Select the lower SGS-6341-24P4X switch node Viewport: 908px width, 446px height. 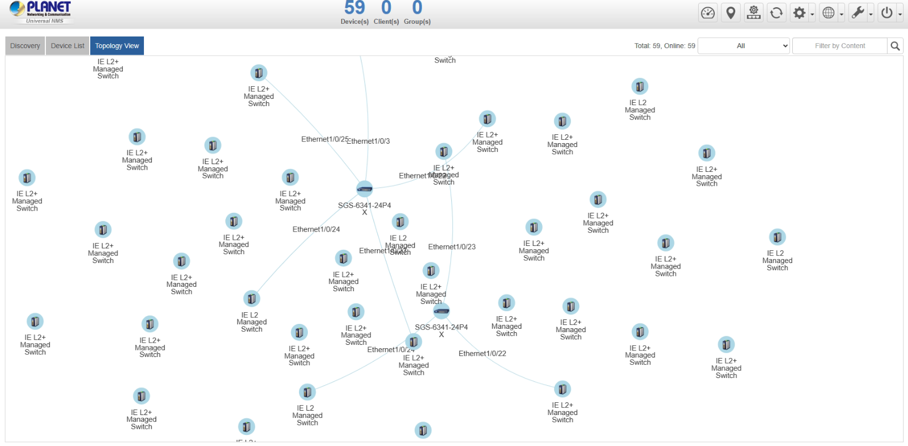[441, 311]
